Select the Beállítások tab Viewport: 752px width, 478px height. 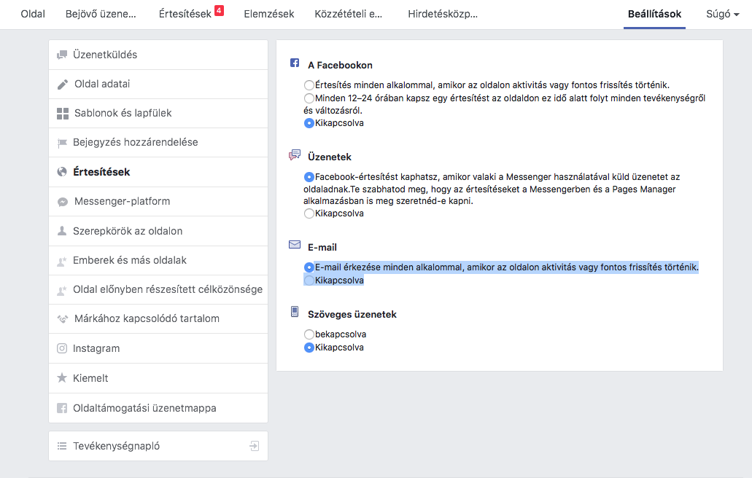[x=655, y=14]
